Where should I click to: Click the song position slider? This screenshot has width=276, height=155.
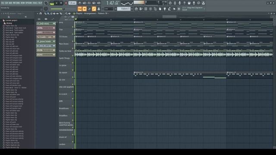click(63, 9)
